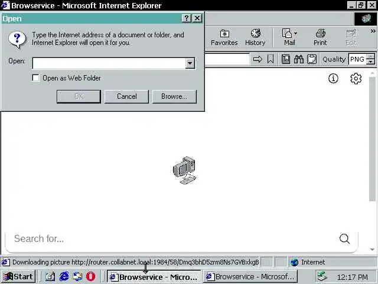Click the Open dialog address field
Image resolution: width=378 pixels, height=284 pixels.
click(x=109, y=63)
